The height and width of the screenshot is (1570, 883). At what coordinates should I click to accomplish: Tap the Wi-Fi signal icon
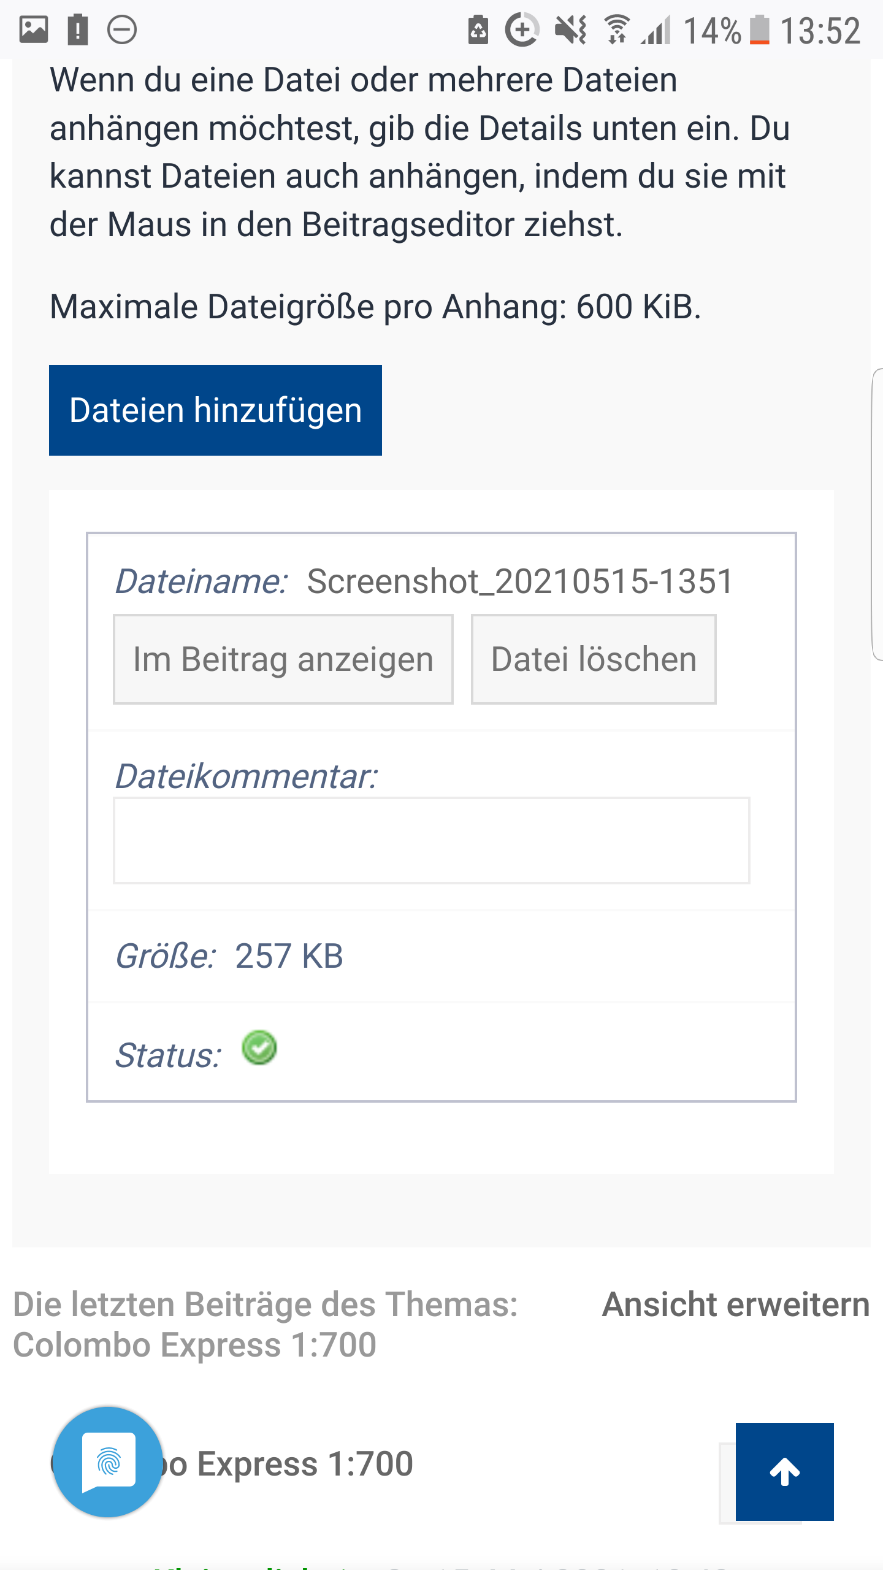[617, 30]
